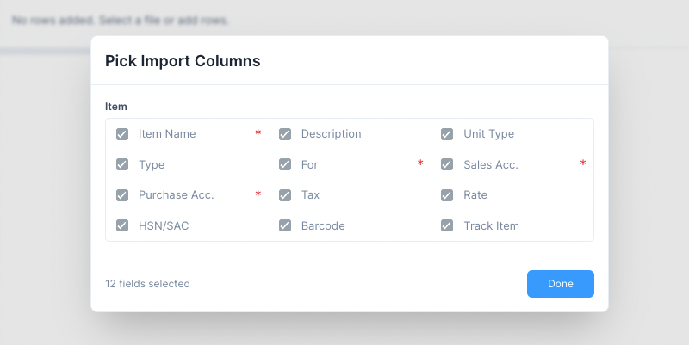Toggle the Barcode column checkbox
Image resolution: width=689 pixels, height=345 pixels.
[285, 226]
